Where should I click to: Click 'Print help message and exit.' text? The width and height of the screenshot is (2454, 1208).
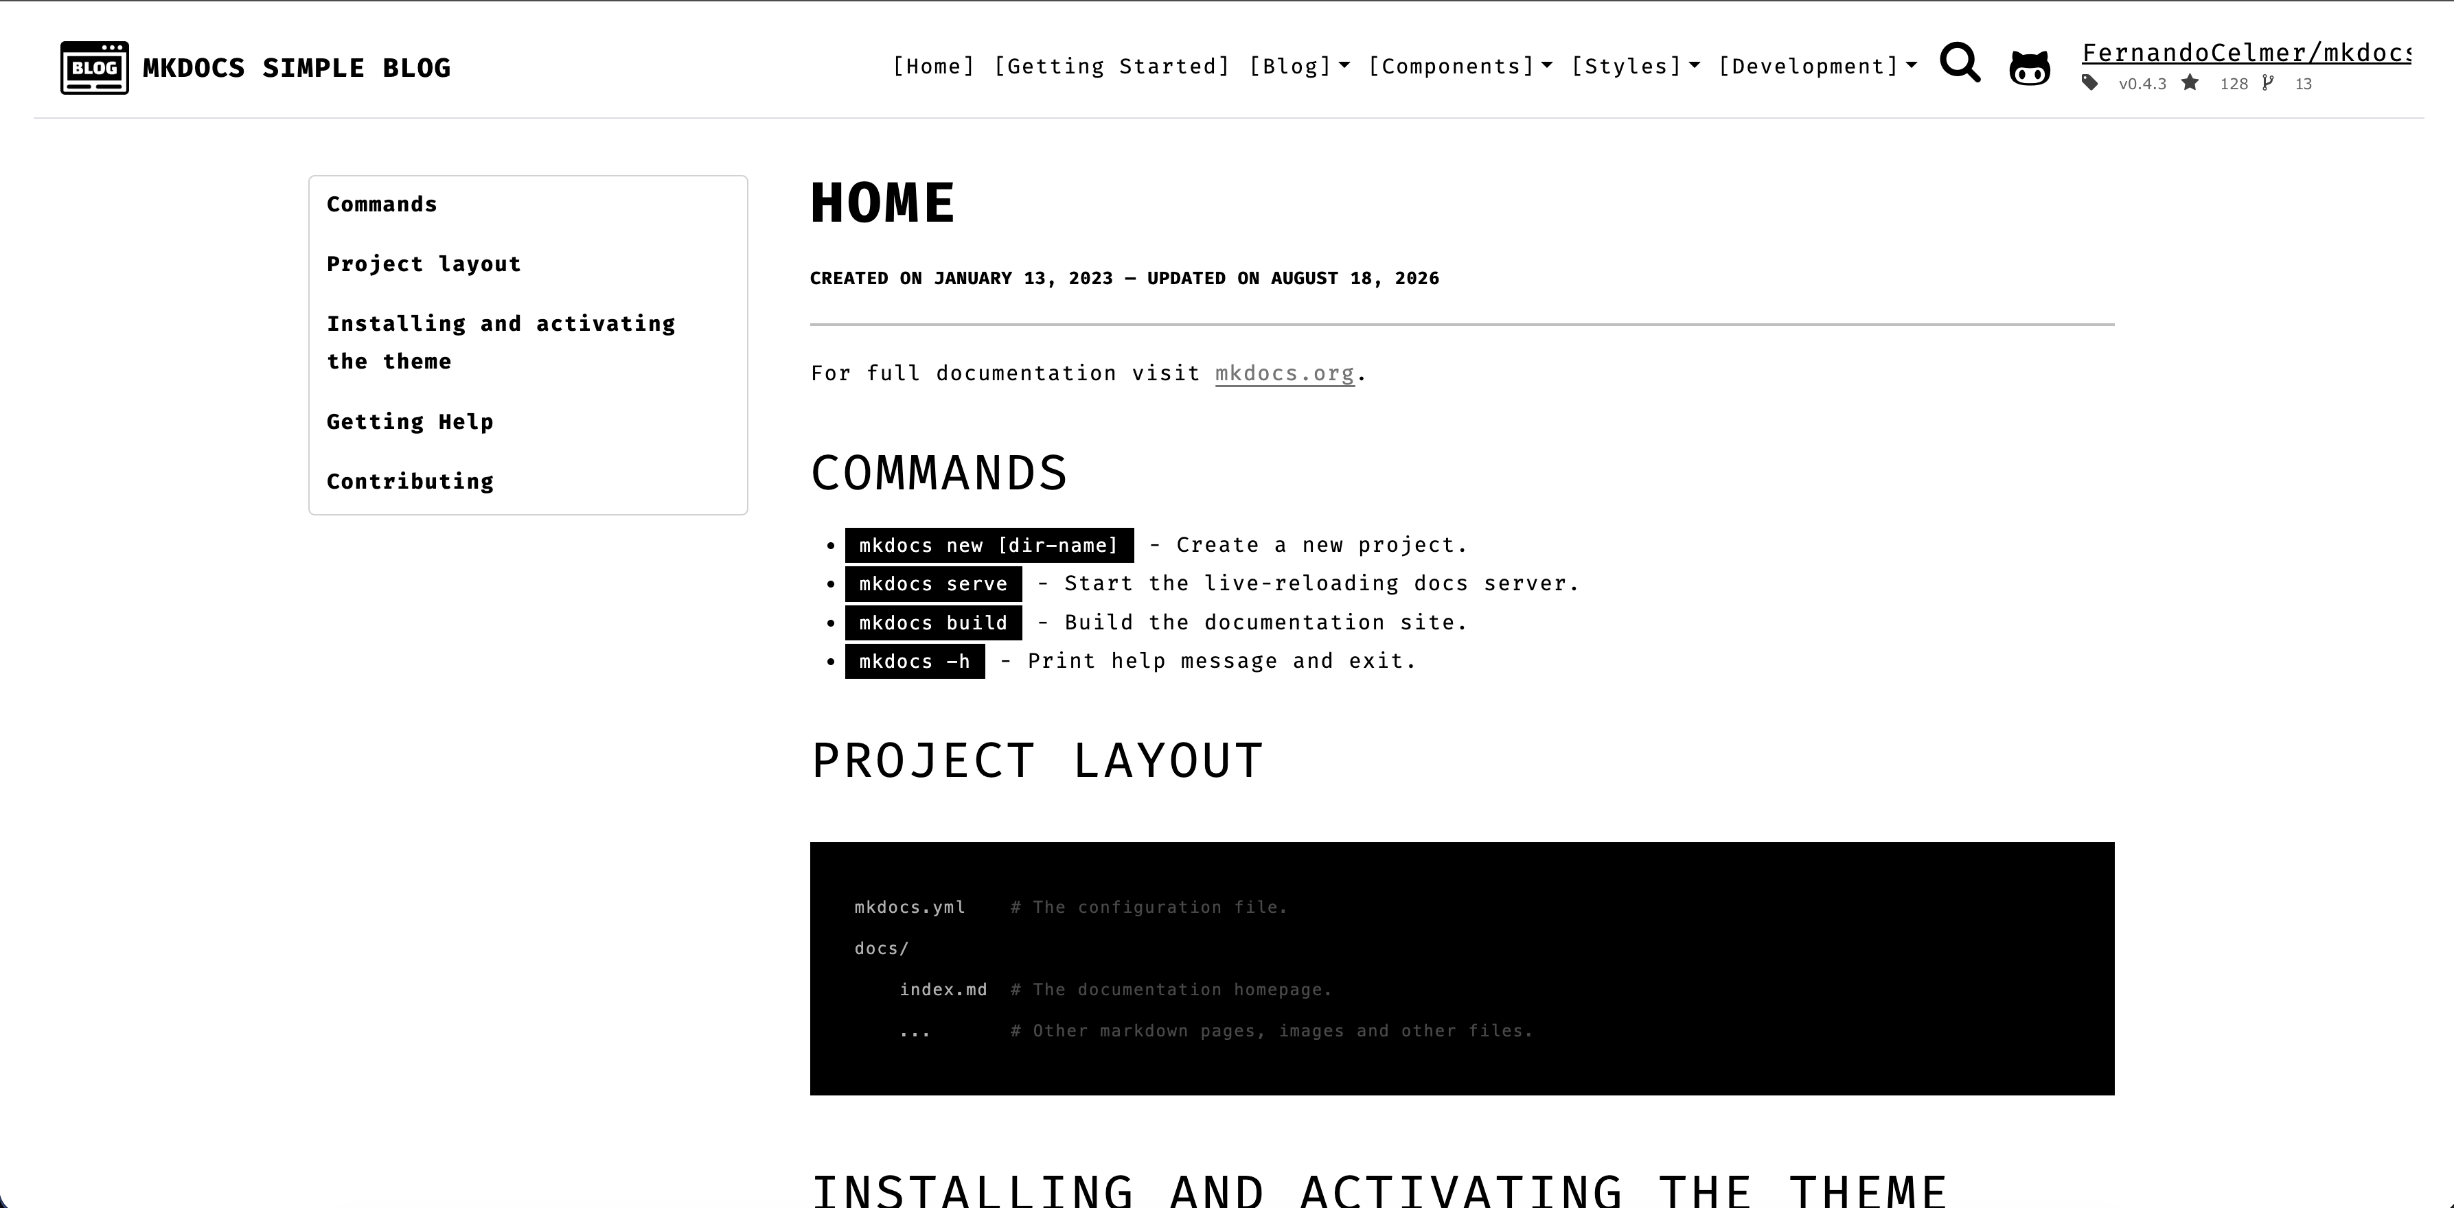pos(1222,661)
